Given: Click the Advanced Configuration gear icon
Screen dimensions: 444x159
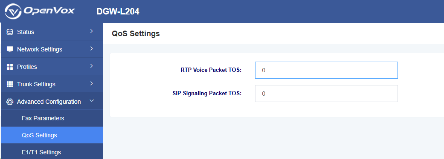Looking at the screenshot, I should pyautogui.click(x=10, y=102).
